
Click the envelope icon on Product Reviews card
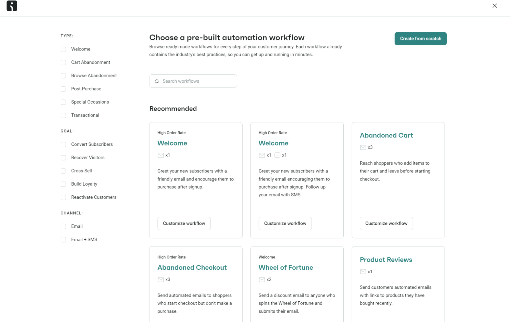363,271
